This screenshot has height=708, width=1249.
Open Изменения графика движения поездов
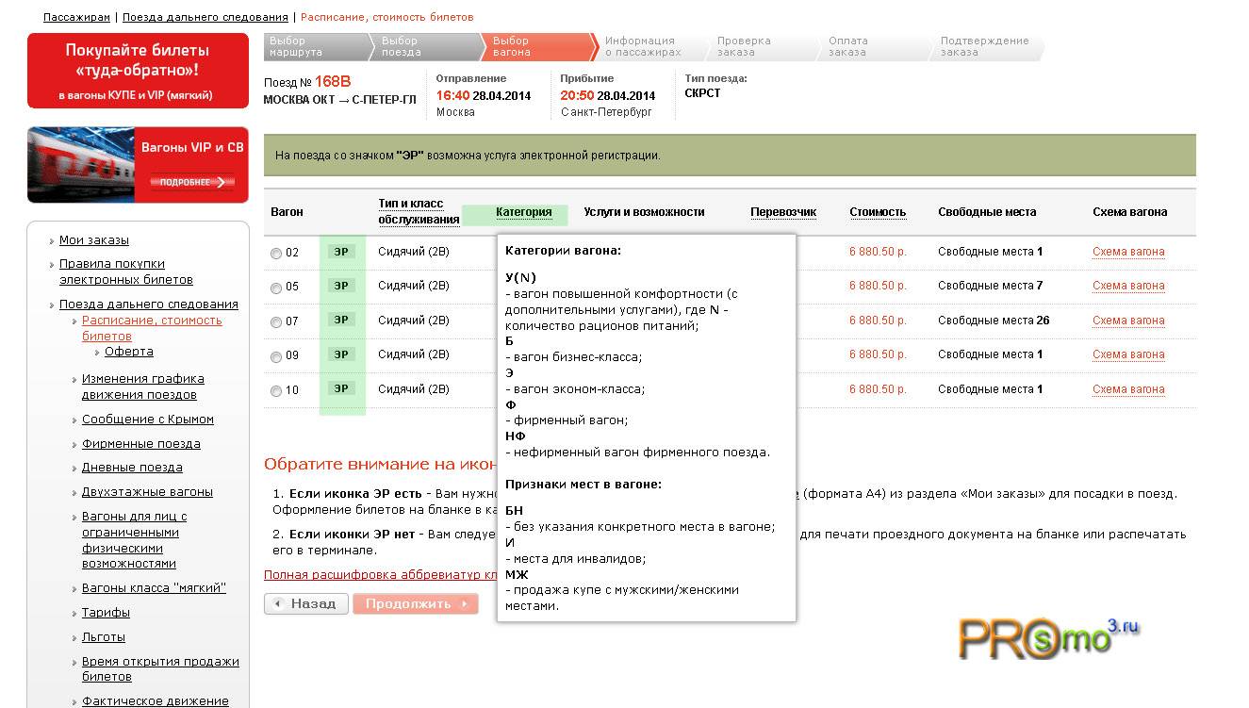[x=143, y=387]
